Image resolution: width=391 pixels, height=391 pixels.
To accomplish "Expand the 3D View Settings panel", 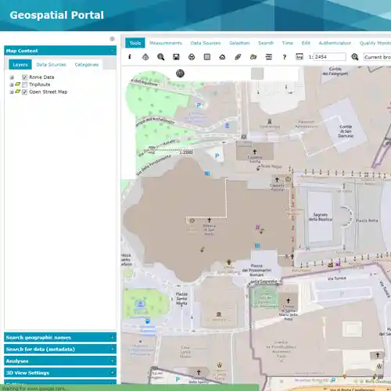I will pyautogui.click(x=113, y=373).
